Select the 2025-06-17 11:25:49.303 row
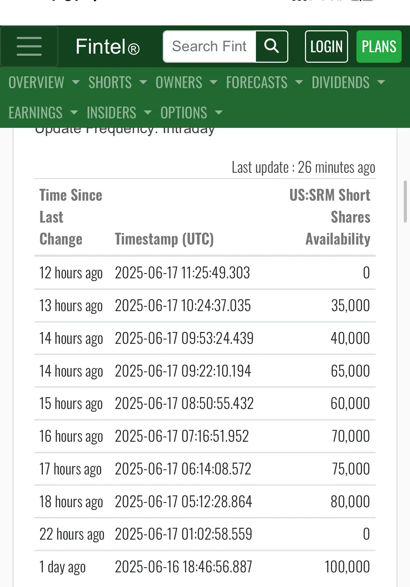 [x=205, y=273]
